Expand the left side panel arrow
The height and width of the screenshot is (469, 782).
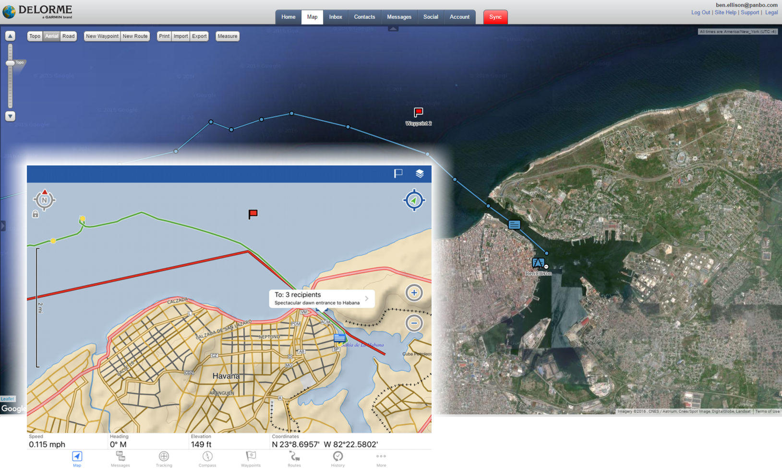point(2,225)
